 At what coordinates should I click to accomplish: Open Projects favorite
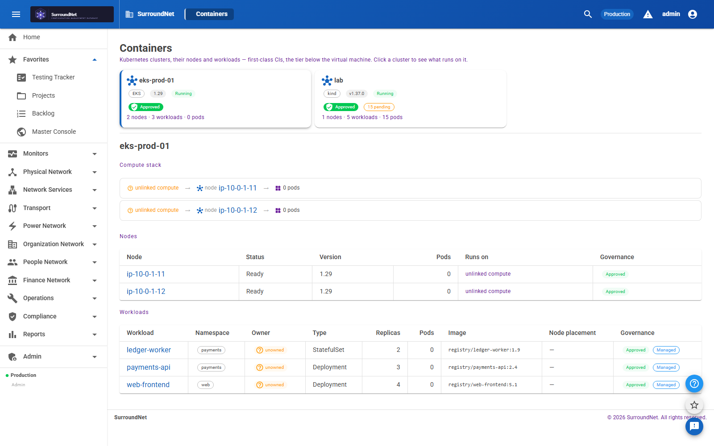coord(54,95)
